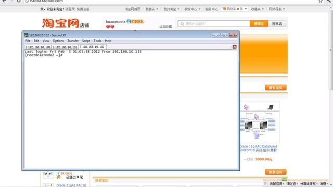This screenshot has width=333, height=187.
Task: Click the 点击收藏 link
Action: click(x=165, y=26)
